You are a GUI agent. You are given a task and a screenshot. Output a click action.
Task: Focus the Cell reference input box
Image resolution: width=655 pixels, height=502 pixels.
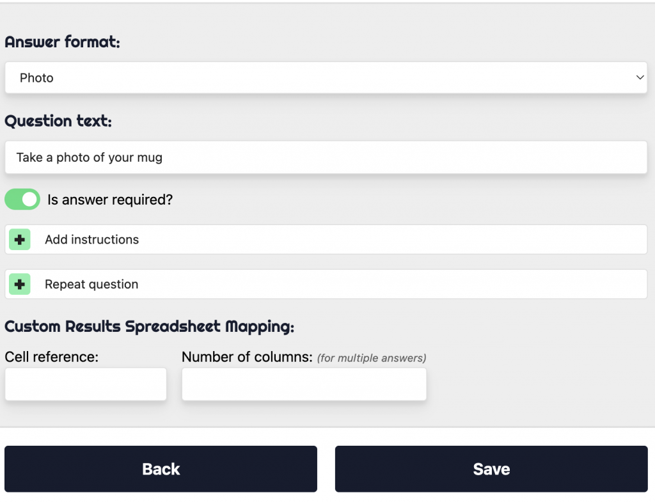86,384
